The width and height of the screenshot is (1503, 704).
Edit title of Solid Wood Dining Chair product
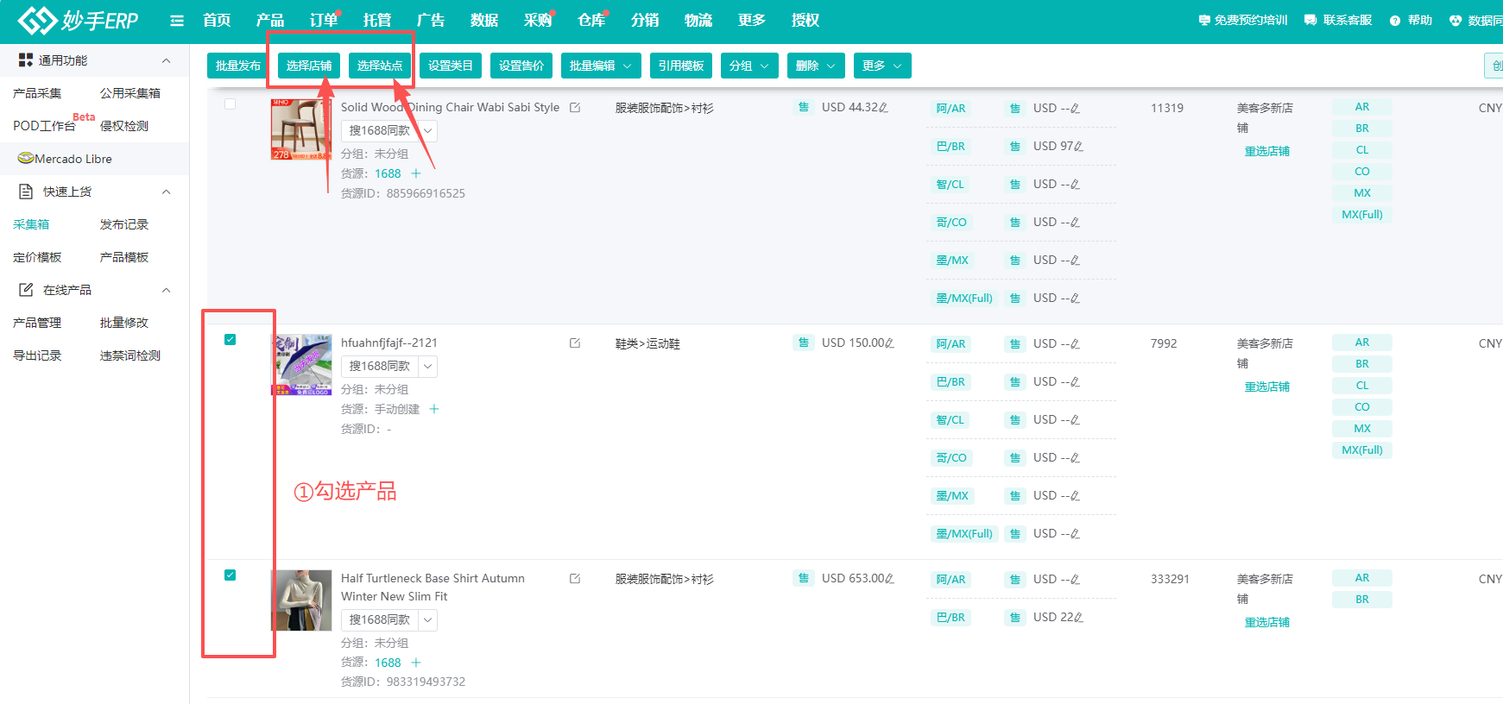[x=575, y=108]
